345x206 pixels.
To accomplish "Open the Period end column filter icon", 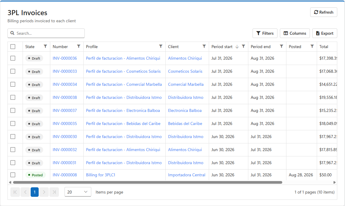I will (281, 46).
